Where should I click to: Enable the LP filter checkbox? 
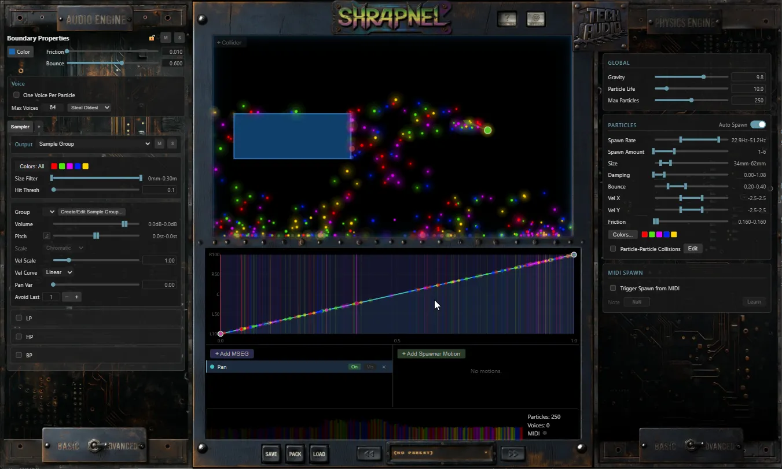coord(19,318)
